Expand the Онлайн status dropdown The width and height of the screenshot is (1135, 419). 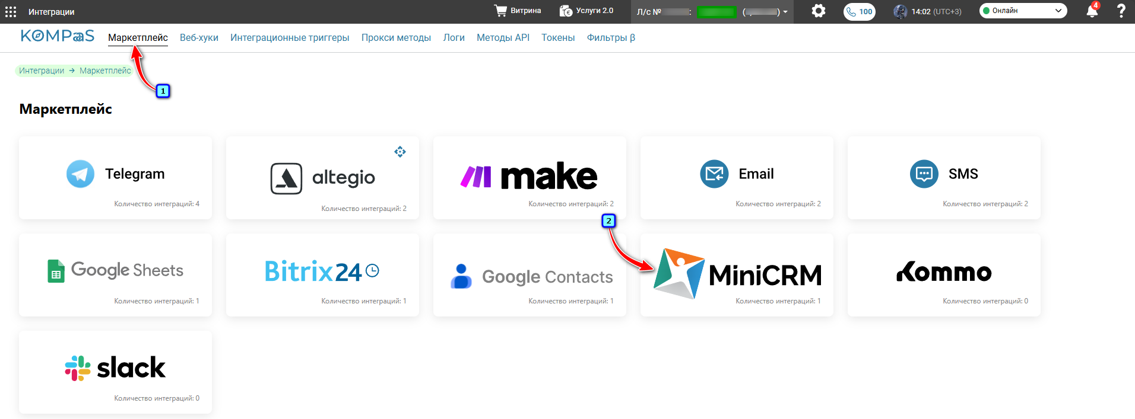coord(1023,11)
